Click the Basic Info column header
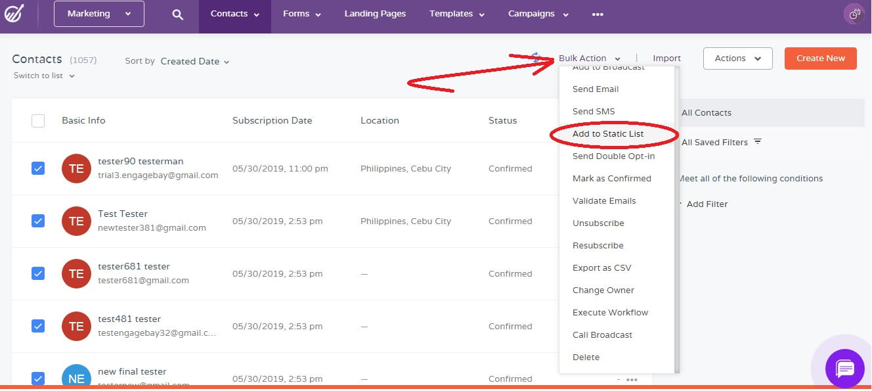This screenshot has width=872, height=391. click(83, 121)
